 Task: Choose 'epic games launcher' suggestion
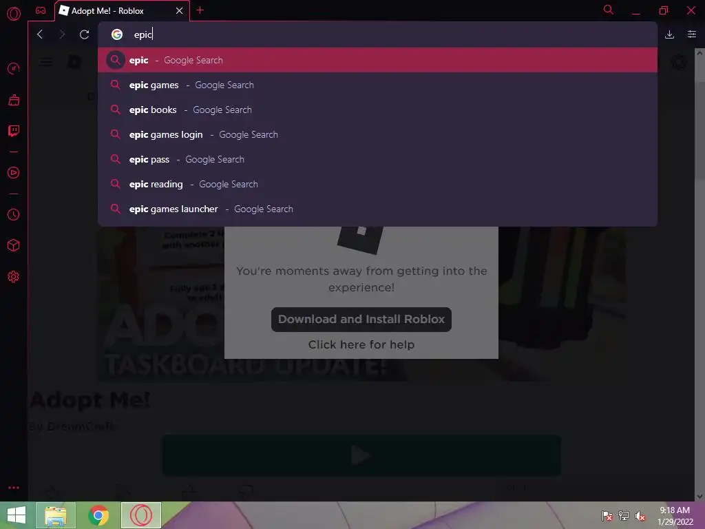[378, 209]
